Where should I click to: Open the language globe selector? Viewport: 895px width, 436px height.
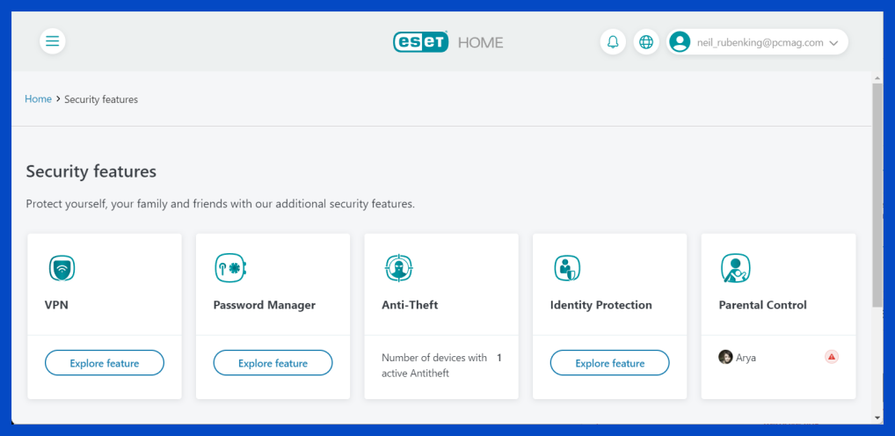point(646,42)
